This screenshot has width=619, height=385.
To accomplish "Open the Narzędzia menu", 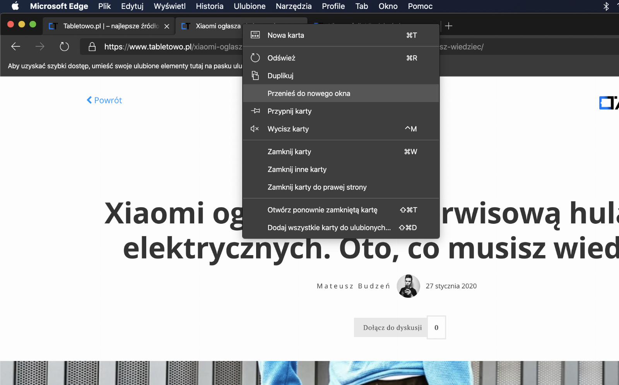I will click(x=294, y=6).
